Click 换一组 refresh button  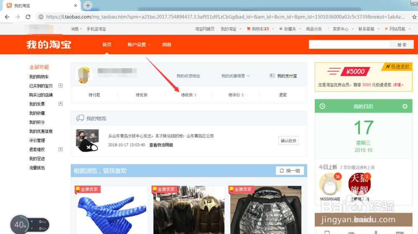[x=290, y=171]
